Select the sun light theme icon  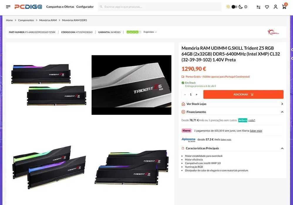click(228, 7)
